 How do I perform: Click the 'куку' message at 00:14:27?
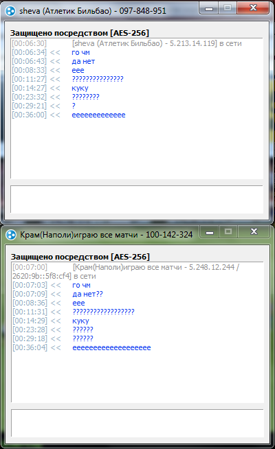(80, 88)
